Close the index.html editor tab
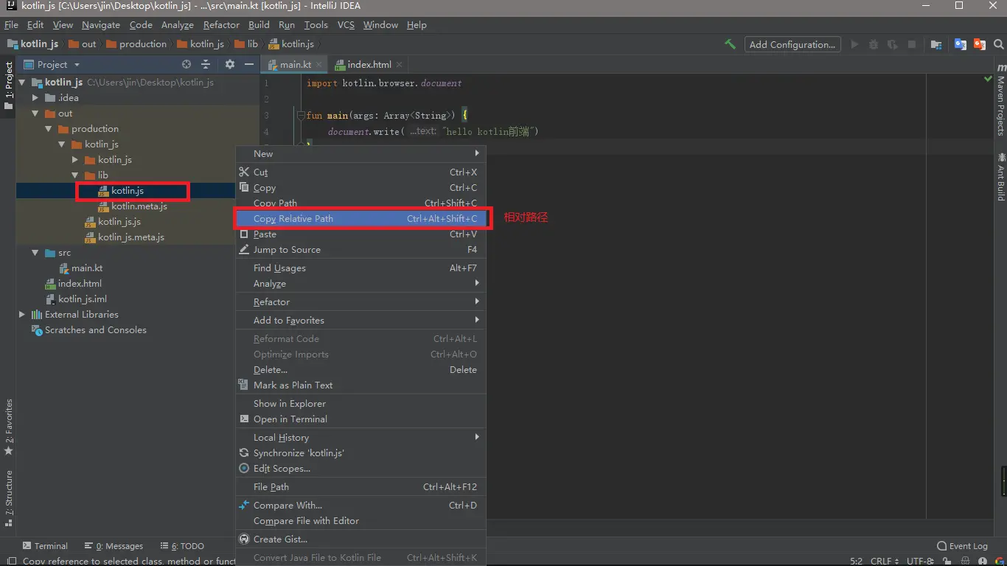The width and height of the screenshot is (1007, 566). pyautogui.click(x=399, y=65)
